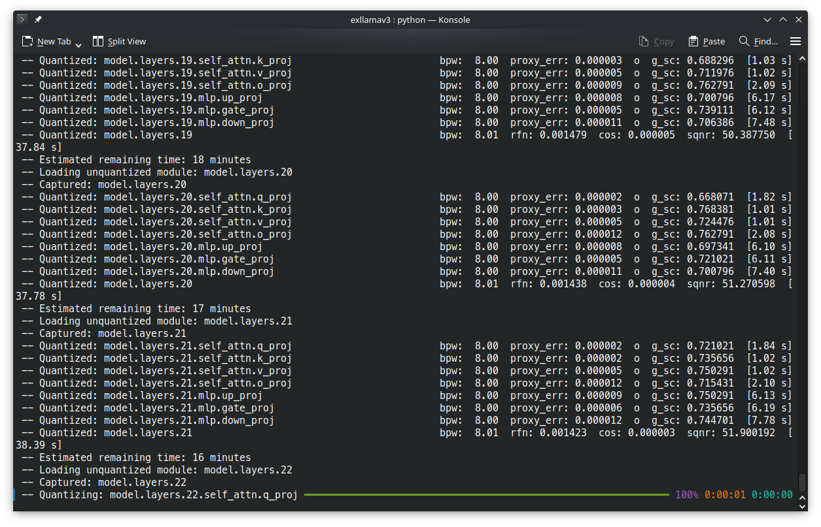
Task: Click window title 'exllamav3 : python — Konsole'
Action: pos(410,20)
